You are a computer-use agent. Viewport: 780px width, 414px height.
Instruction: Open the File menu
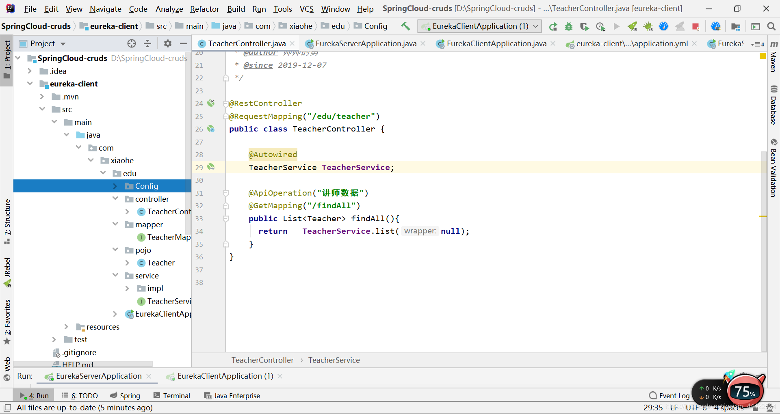[x=30, y=9]
